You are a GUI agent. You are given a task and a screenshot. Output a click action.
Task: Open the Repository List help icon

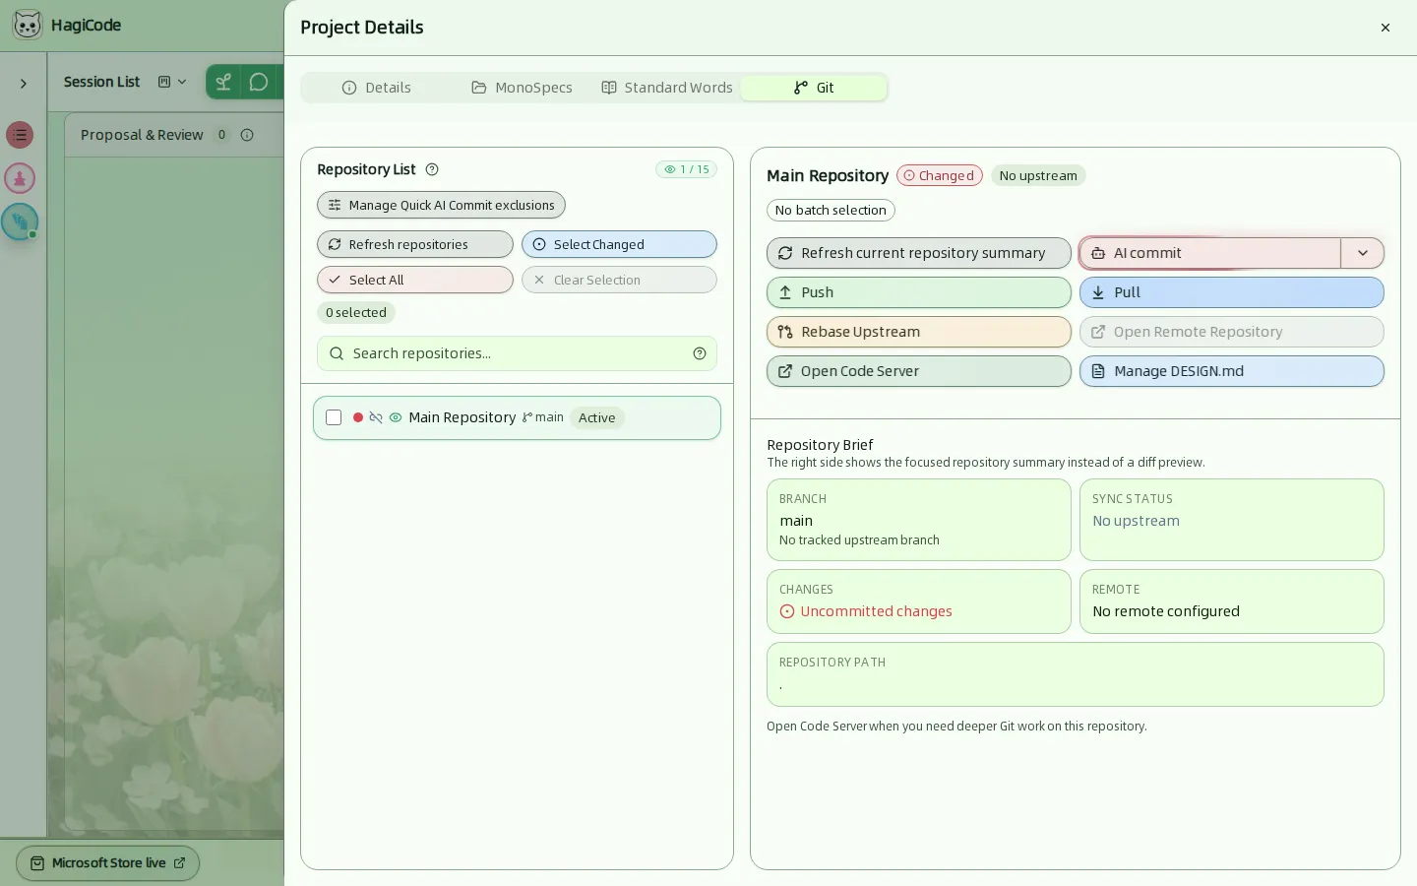pyautogui.click(x=432, y=169)
